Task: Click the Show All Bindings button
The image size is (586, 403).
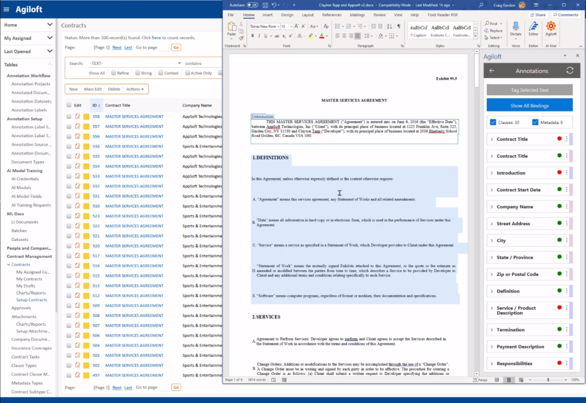Action: (x=529, y=106)
